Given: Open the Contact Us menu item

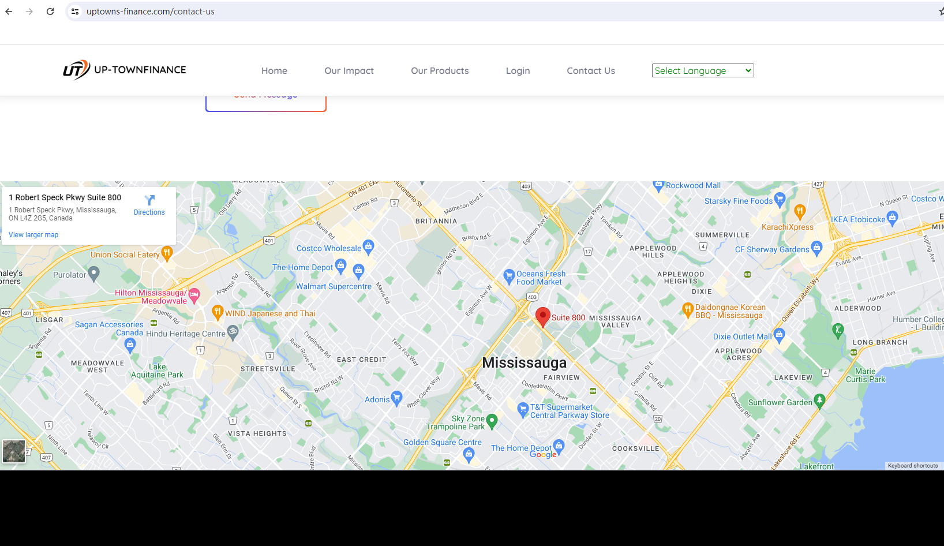Looking at the screenshot, I should point(591,70).
